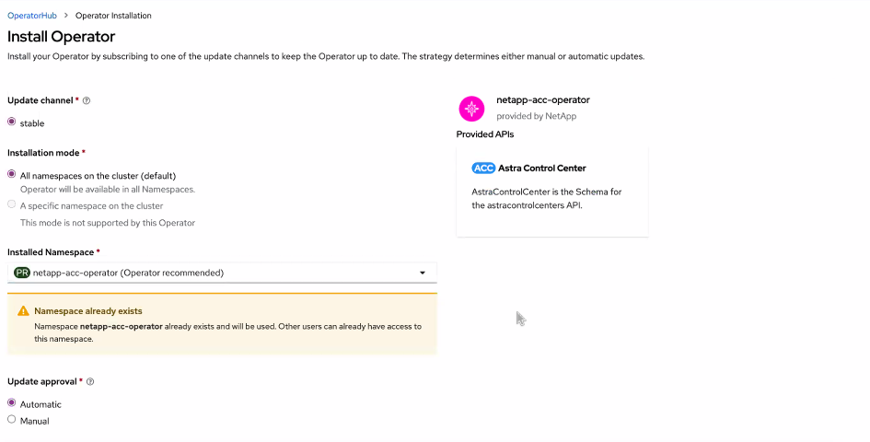Click the pink netapp-acc-operator logo
Screen dimensions: 870x442
click(471, 109)
